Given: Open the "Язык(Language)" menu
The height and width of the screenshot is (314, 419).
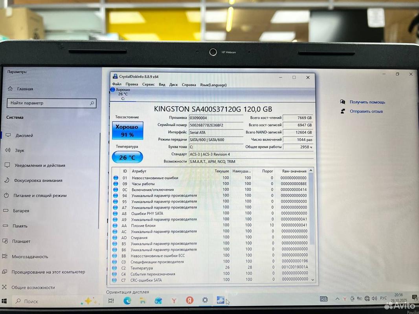Looking at the screenshot, I should pos(213,84).
